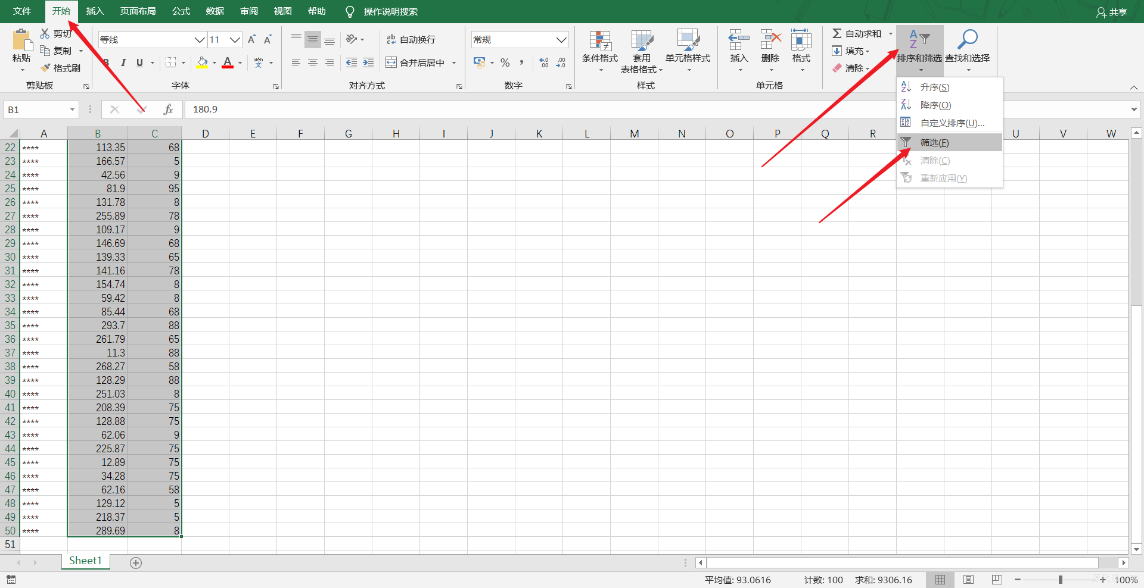Screen dimensions: 1144x588
Task: Open Cell Styles (单元格样式)
Action: coord(688,51)
